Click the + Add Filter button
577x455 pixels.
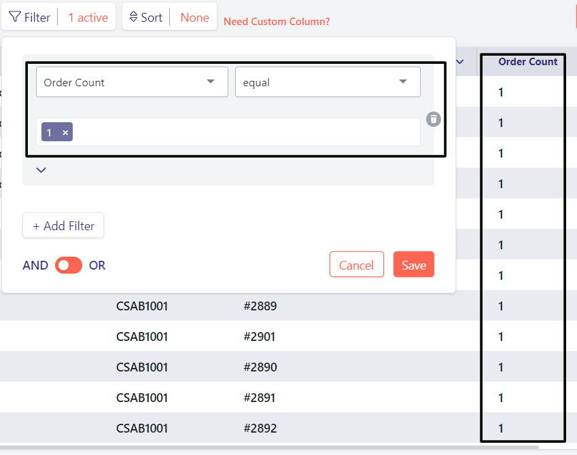point(63,226)
